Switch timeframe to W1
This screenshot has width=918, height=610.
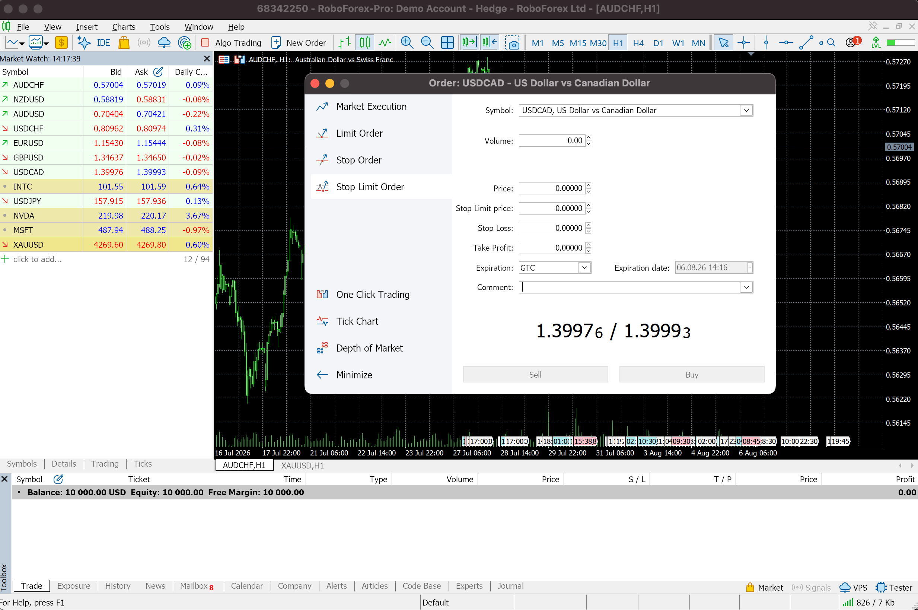tap(678, 43)
